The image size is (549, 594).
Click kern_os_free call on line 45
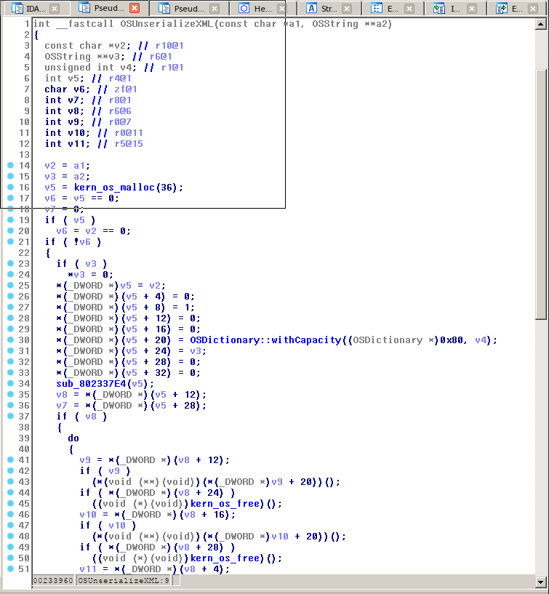pyautogui.click(x=227, y=504)
